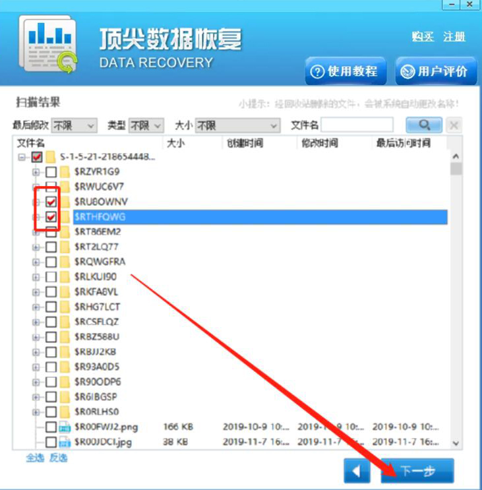The width and height of the screenshot is (482, 490).
Task: Clear the filter with X button
Action: coord(454,125)
